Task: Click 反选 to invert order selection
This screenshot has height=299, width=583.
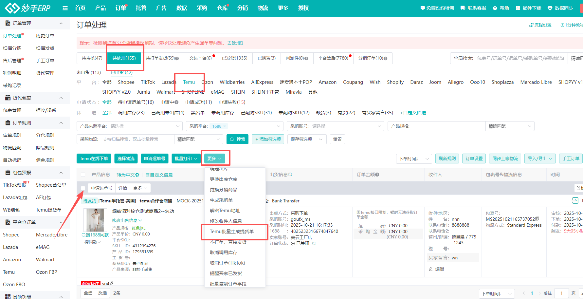Action: pos(102,293)
